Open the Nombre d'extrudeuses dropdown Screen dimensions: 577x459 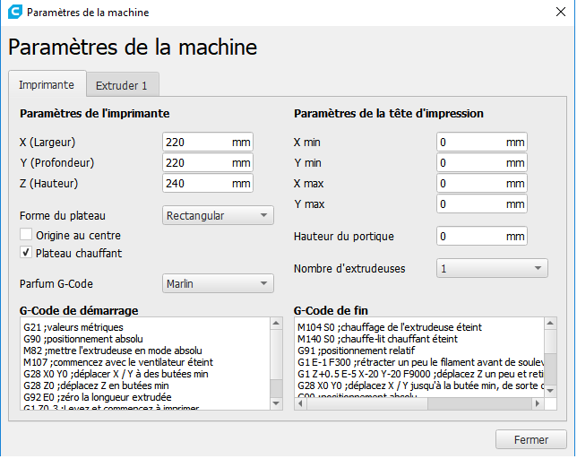pos(492,268)
